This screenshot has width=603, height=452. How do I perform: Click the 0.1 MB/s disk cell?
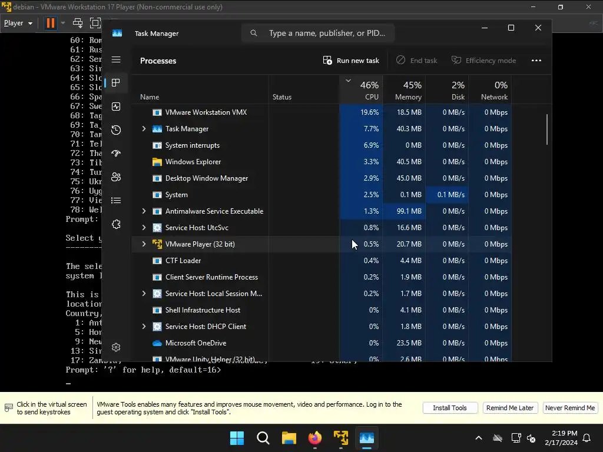[x=447, y=195]
